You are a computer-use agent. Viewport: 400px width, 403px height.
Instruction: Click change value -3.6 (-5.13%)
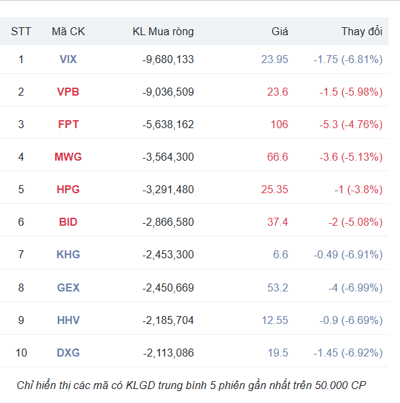[x=351, y=157]
